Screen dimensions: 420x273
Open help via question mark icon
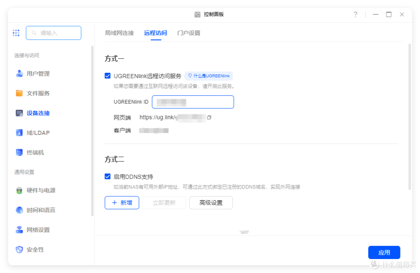(x=355, y=14)
